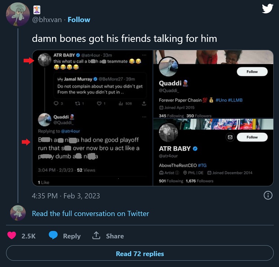Click the Twitter bird logo
Image resolution: width=279 pixels, height=267 pixels.
268,9
